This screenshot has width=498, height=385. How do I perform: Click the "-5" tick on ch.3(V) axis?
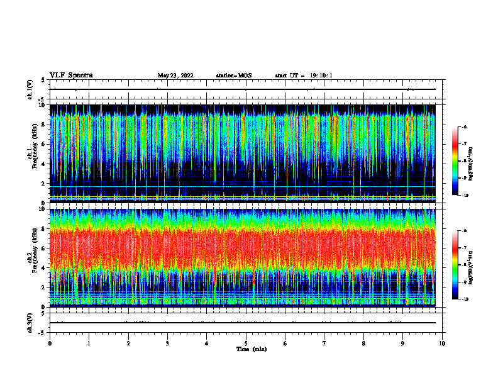(x=41, y=333)
